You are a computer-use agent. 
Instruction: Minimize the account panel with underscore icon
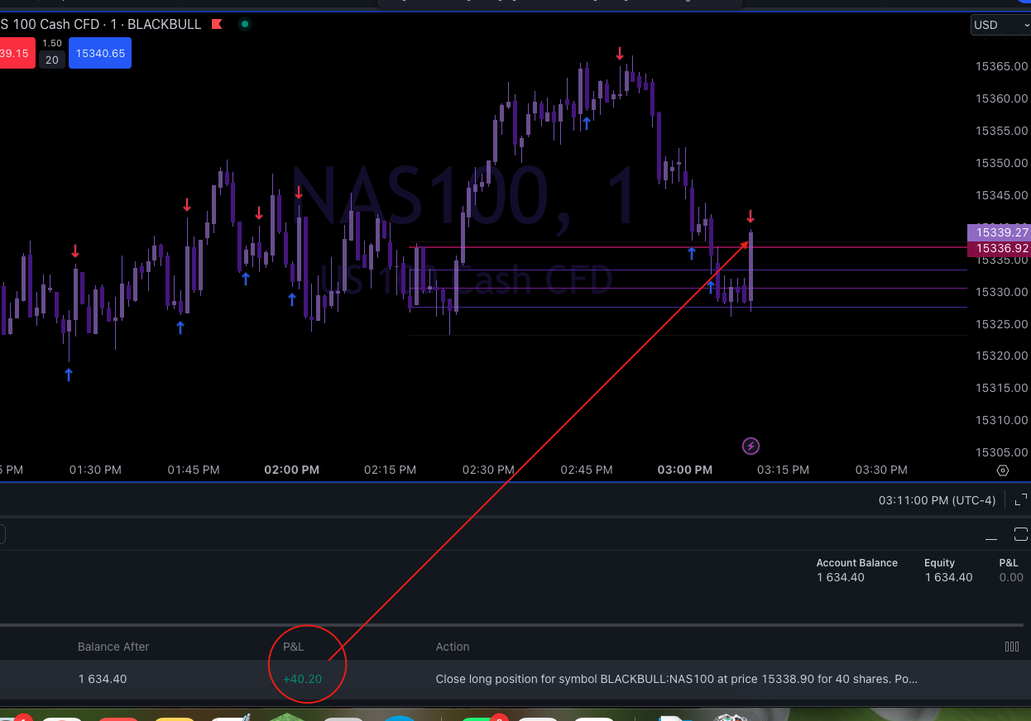[991, 537]
